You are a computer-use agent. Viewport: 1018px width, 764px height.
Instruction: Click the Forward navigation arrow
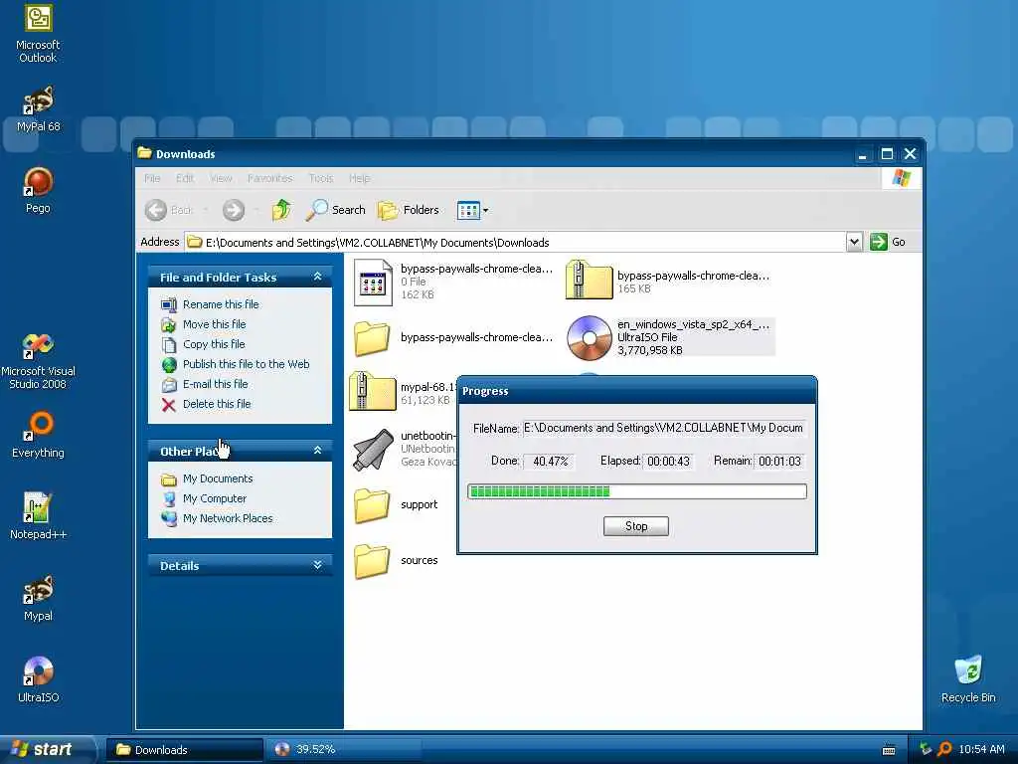point(233,210)
